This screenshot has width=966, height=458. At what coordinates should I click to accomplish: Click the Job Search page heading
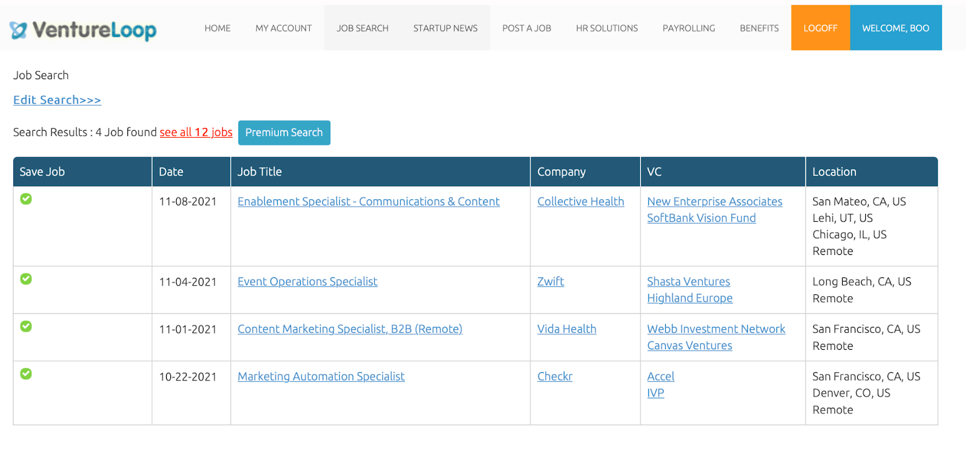pyautogui.click(x=41, y=76)
